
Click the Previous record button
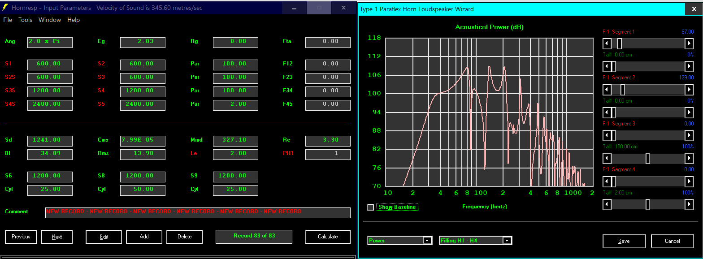[x=21, y=237]
